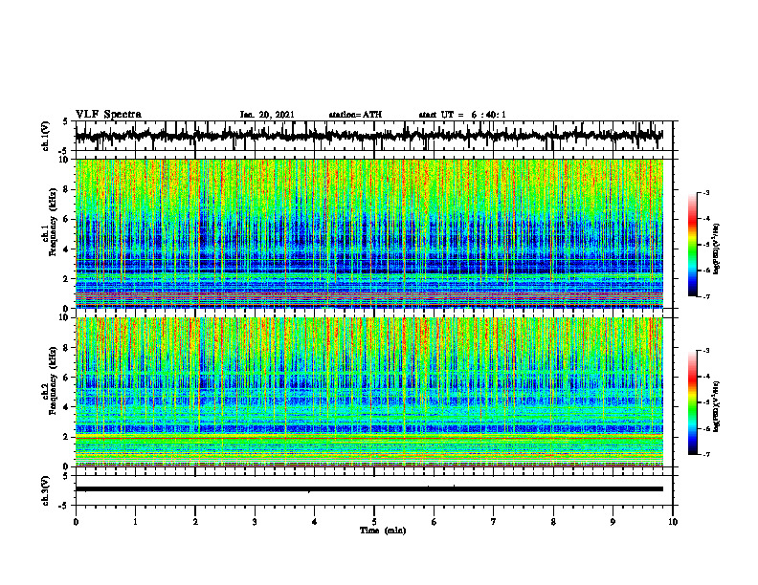Click inside the ch.1 spectrogram panel
Image resolution: width=758 pixels, height=585 pixels.
369,233
